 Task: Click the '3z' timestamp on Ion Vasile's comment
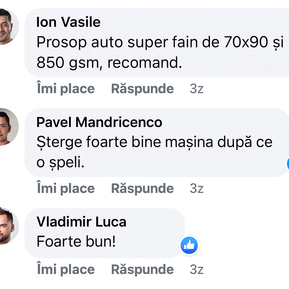coord(197,88)
